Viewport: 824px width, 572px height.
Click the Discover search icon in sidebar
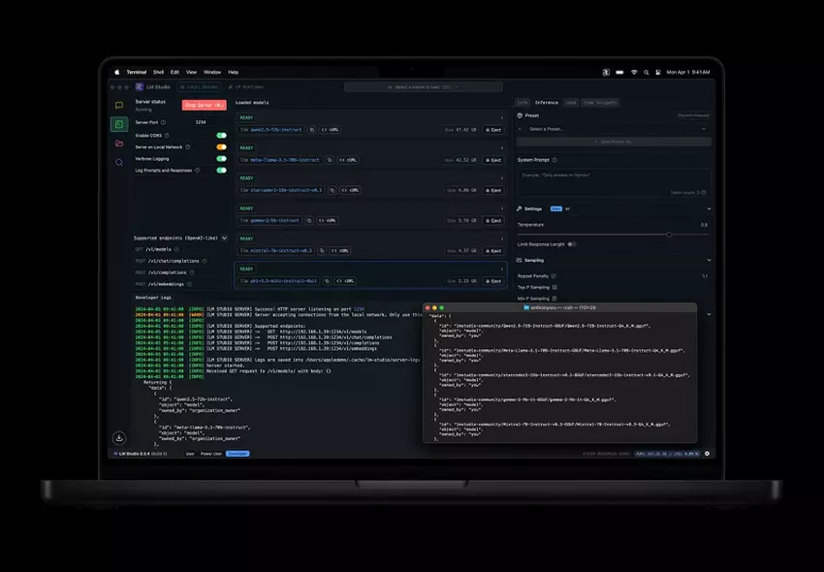118,163
